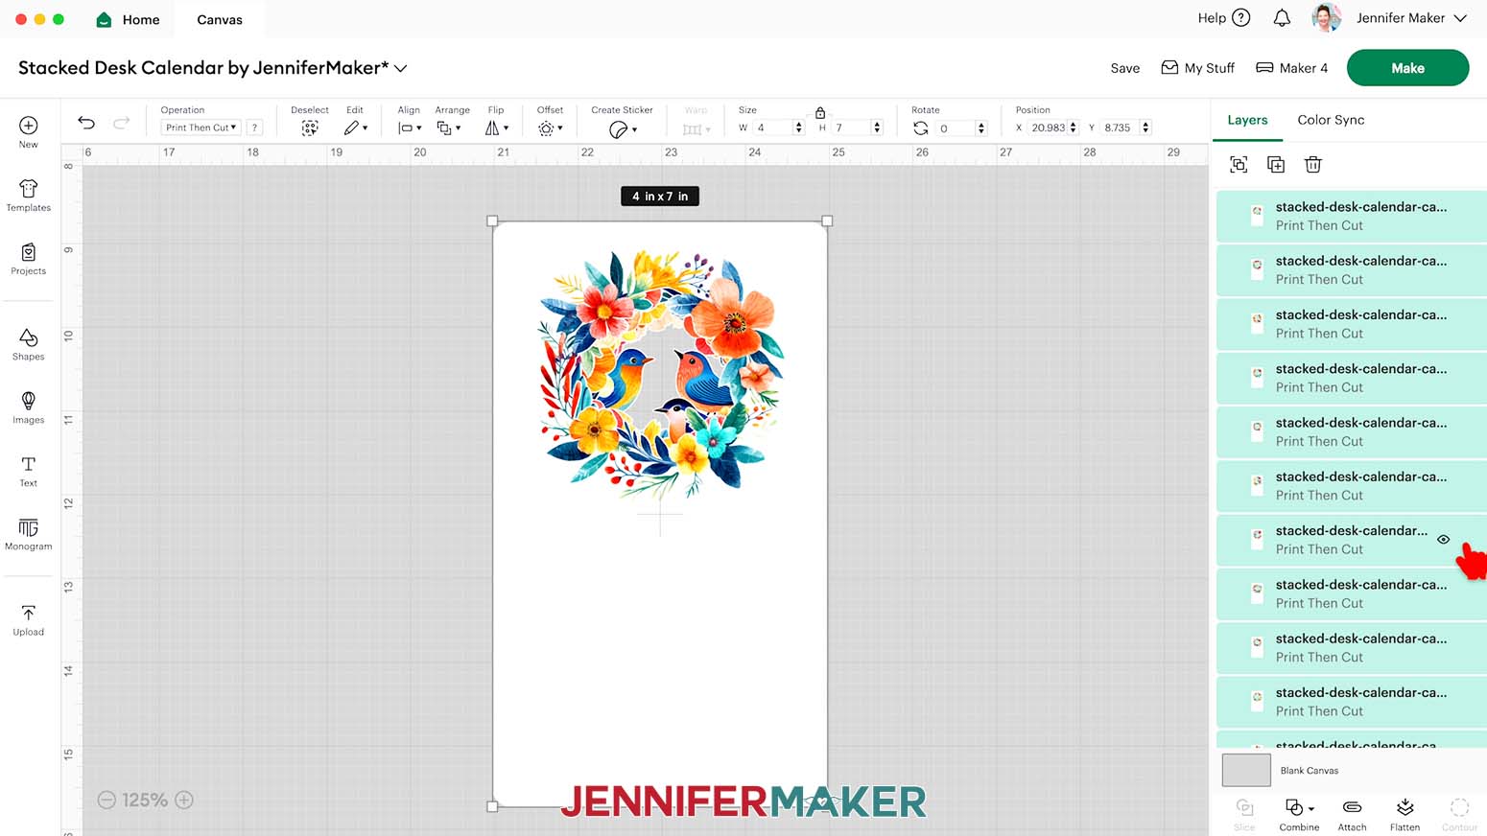Viewport: 1487px width, 836px height.
Task: Click the New project icon
Action: (x=29, y=126)
